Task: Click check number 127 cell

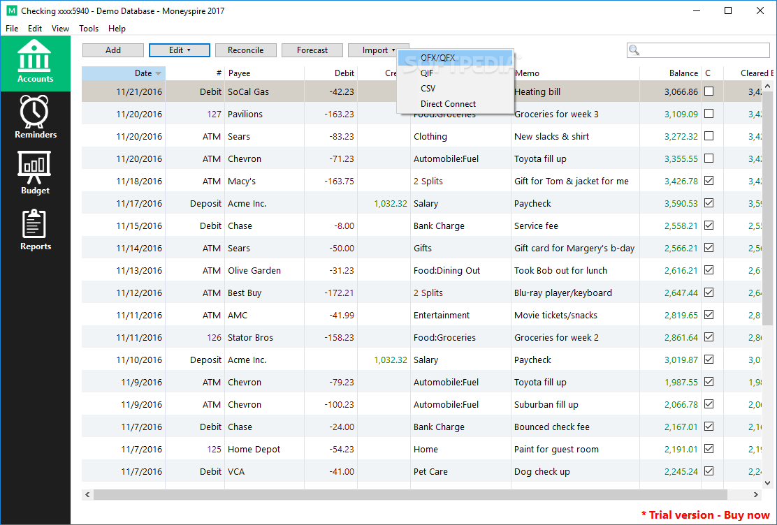Action: 195,114
